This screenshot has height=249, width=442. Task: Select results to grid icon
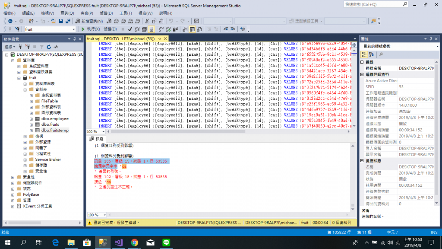[192, 29]
